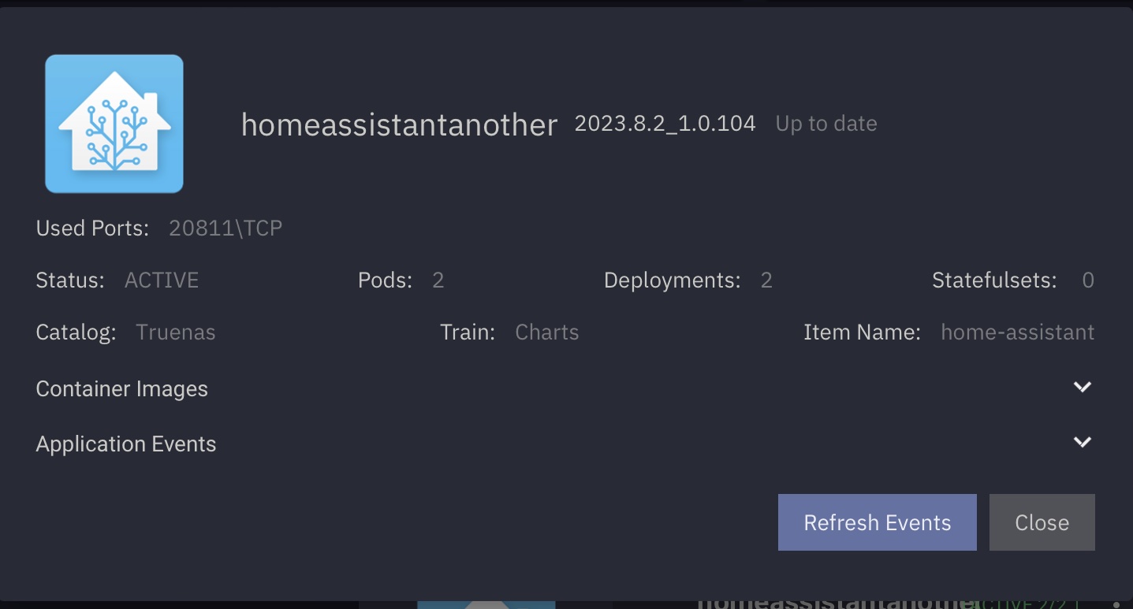Click the Deployments count value

[766, 280]
